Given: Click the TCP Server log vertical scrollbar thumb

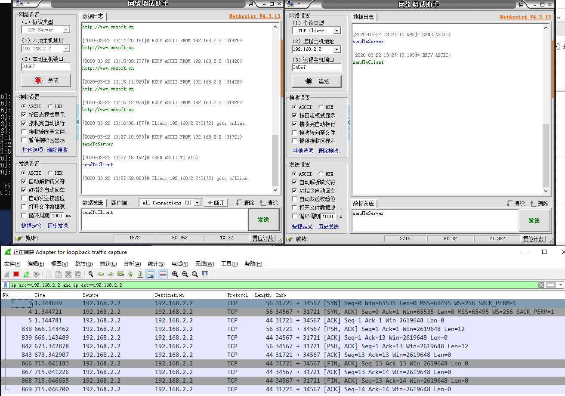Looking at the screenshot, I should [x=275, y=160].
